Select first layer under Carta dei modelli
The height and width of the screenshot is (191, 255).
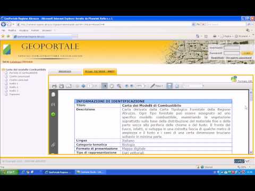point(23,73)
